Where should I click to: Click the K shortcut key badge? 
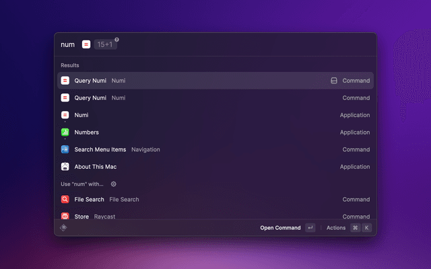pos(366,228)
